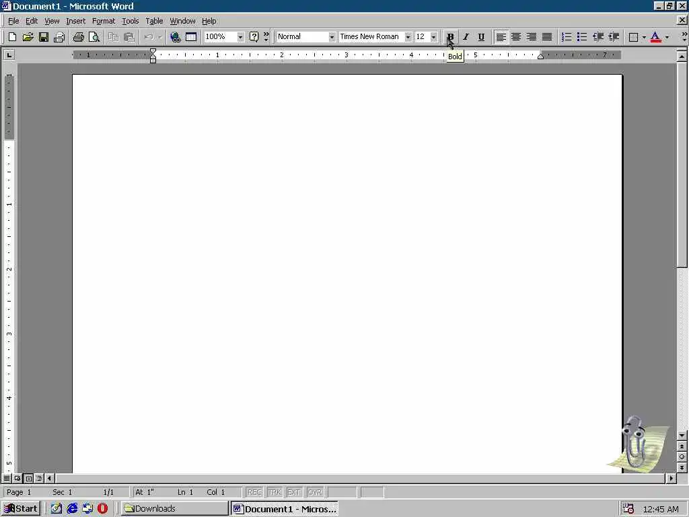Open the Edit menu
The image size is (689, 517).
31,21
